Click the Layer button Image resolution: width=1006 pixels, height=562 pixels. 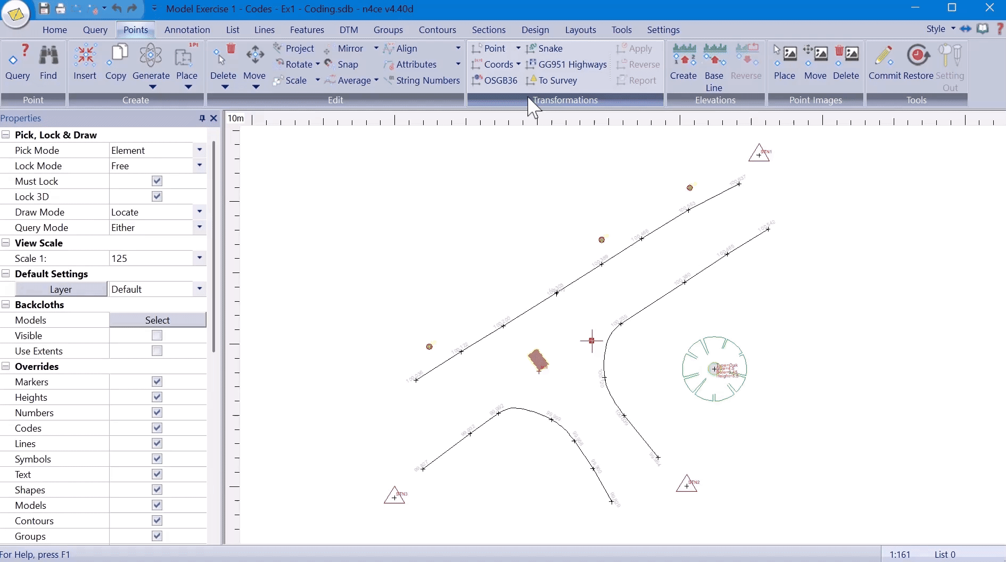(61, 290)
